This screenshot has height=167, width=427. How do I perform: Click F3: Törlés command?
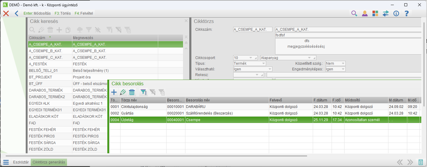[x=63, y=13]
